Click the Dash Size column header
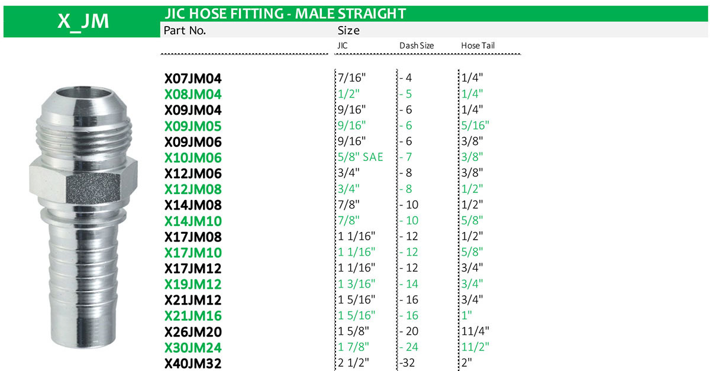Viewport: 710px width, 371px height. 417,46
